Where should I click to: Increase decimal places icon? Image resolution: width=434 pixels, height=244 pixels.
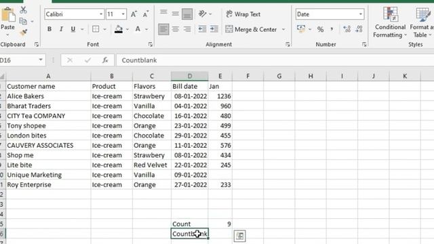(347, 28)
